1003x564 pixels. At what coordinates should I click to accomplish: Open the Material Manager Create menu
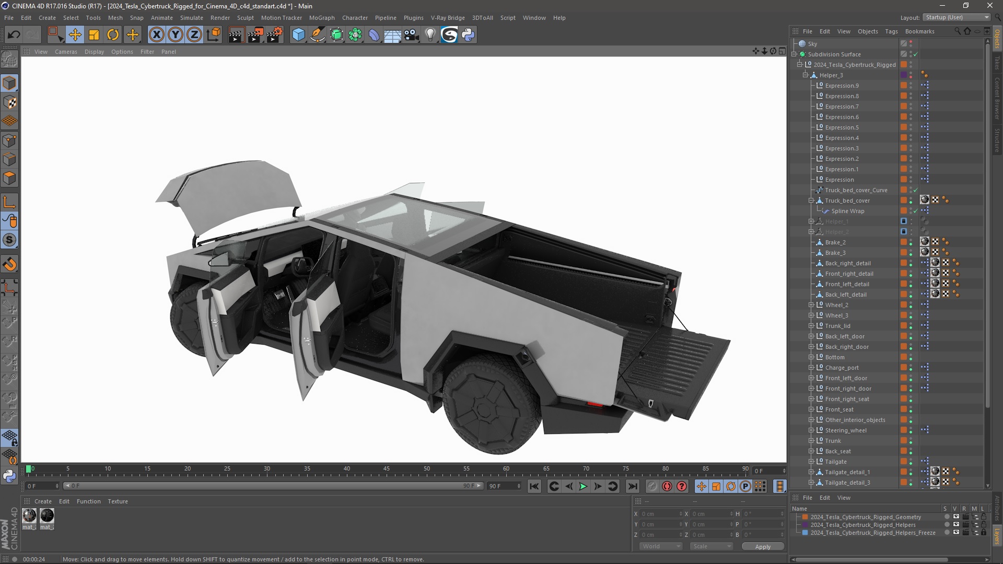pos(43,501)
